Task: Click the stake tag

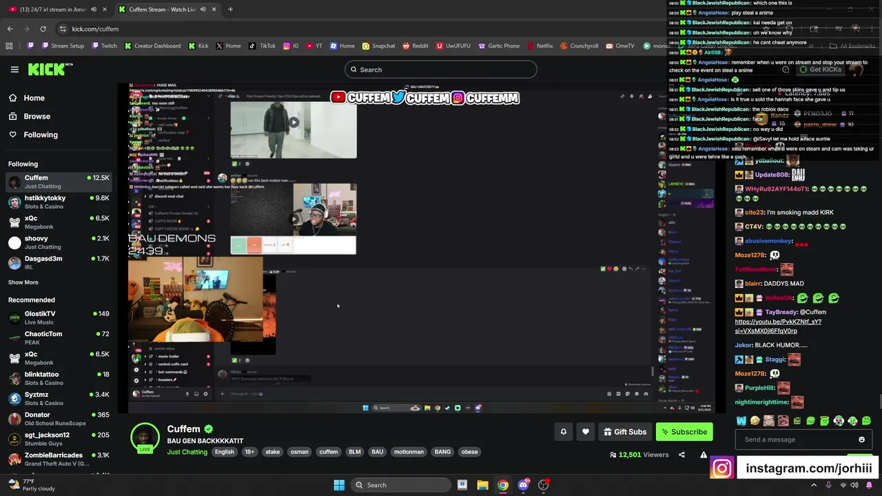Action: [x=273, y=452]
